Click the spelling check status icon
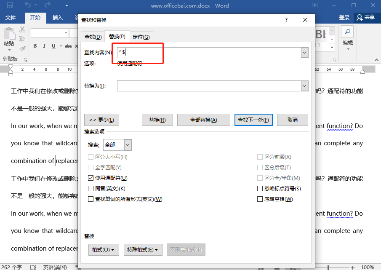This screenshot has width=381, height=270. coord(33,267)
